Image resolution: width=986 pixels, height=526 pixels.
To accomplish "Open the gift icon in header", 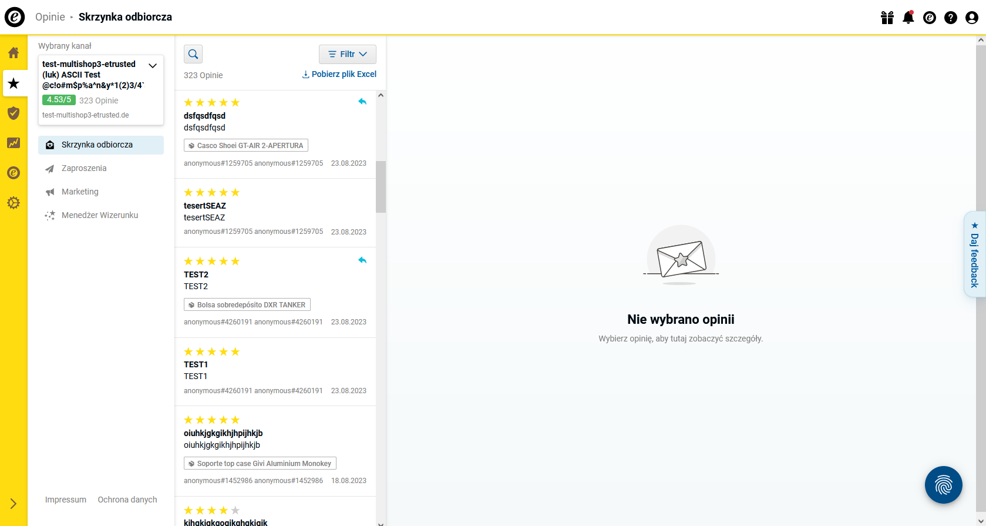I will tap(887, 18).
